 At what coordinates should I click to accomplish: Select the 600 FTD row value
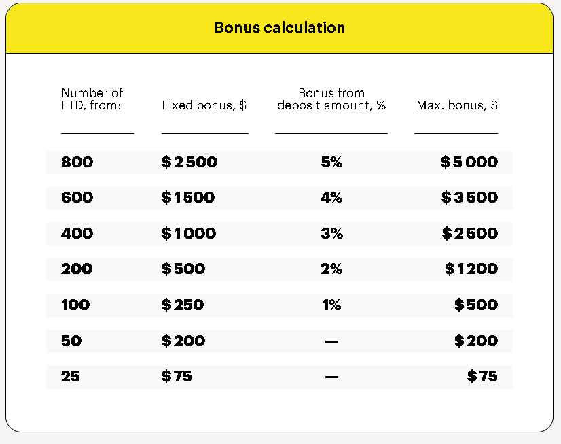point(77,198)
